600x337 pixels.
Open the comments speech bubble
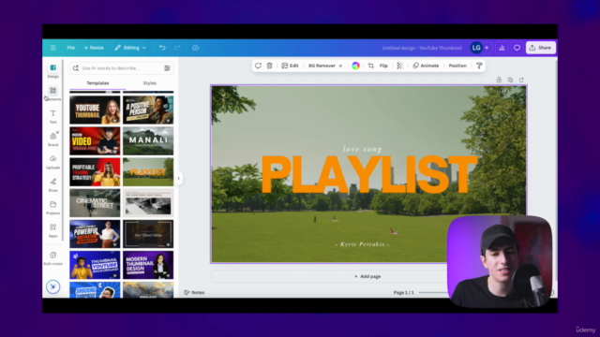(517, 48)
